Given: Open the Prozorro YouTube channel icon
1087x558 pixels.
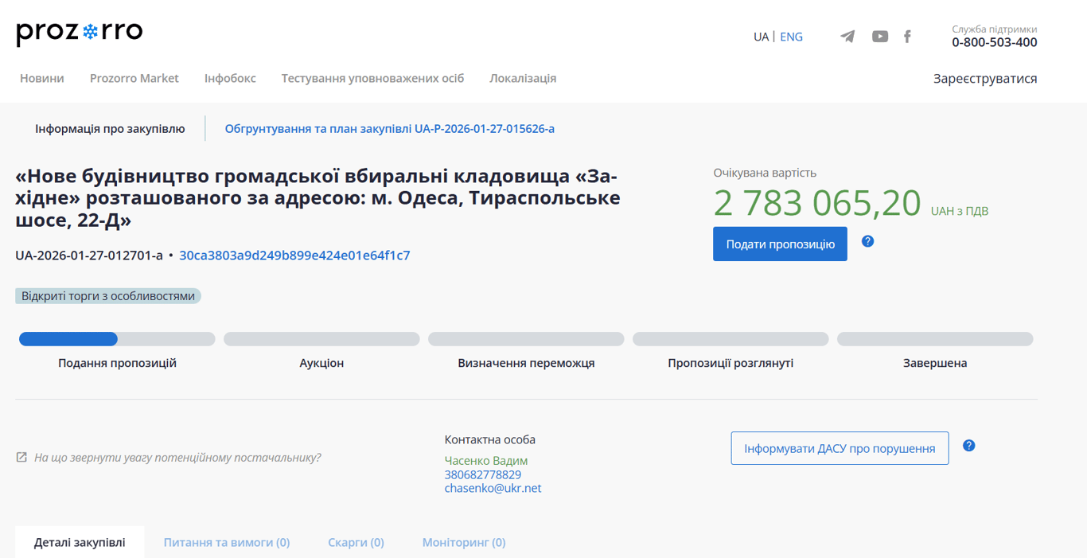Looking at the screenshot, I should (879, 36).
